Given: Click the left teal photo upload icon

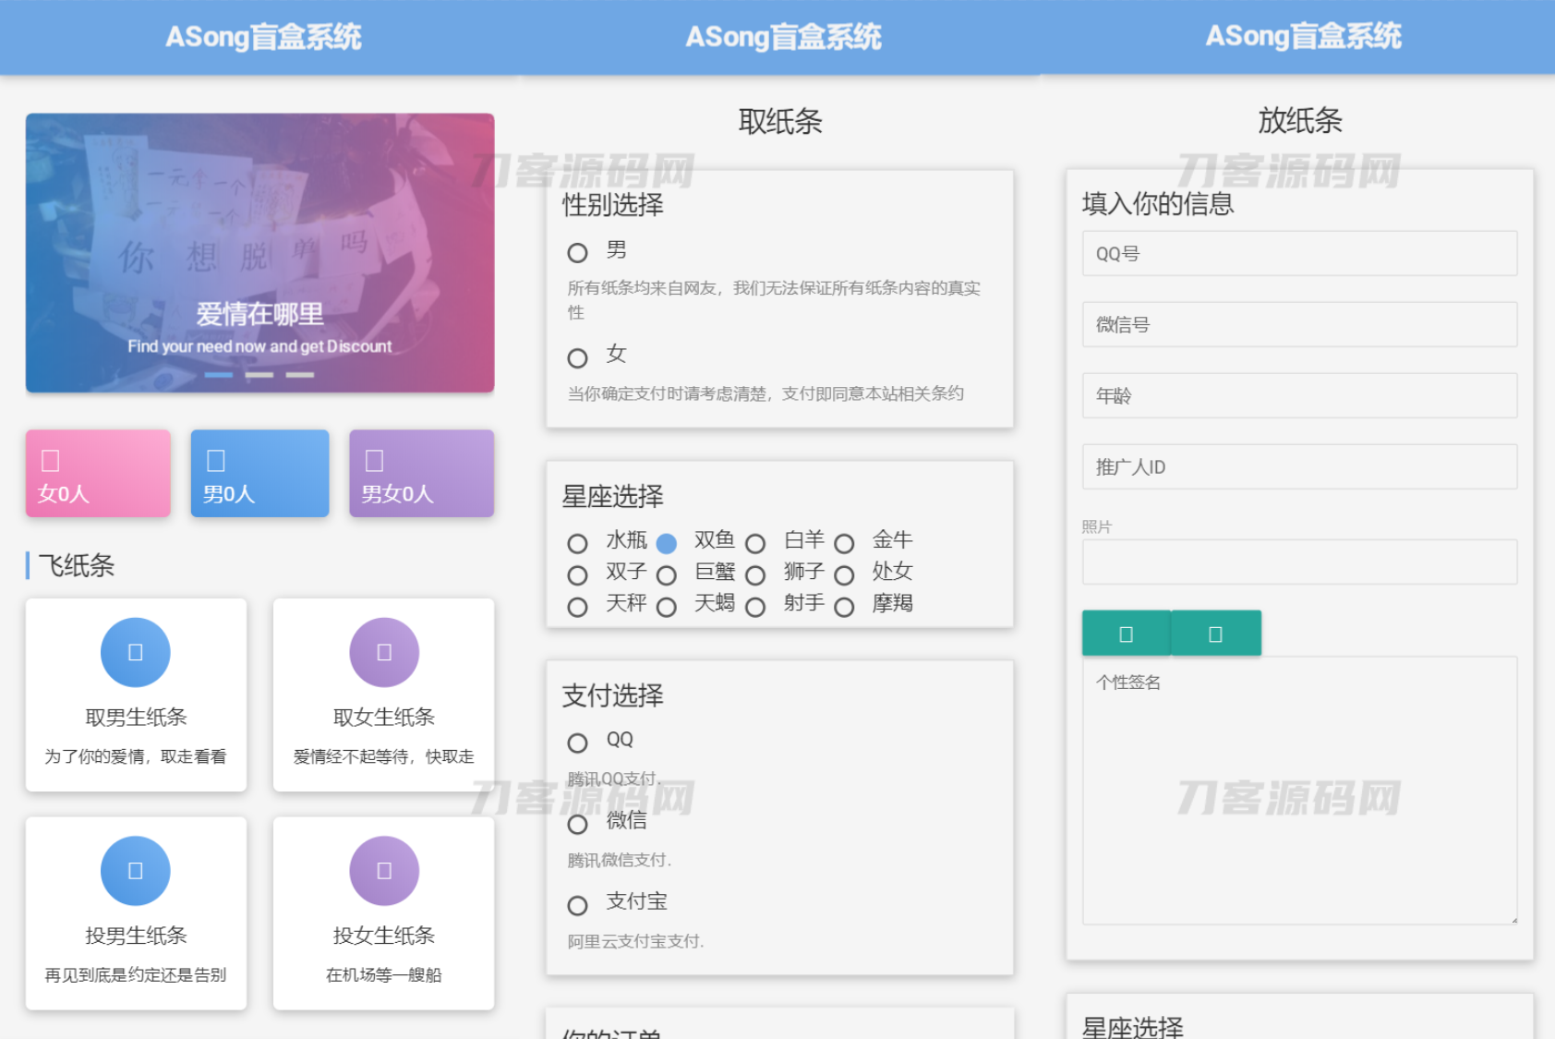Looking at the screenshot, I should point(1126,633).
